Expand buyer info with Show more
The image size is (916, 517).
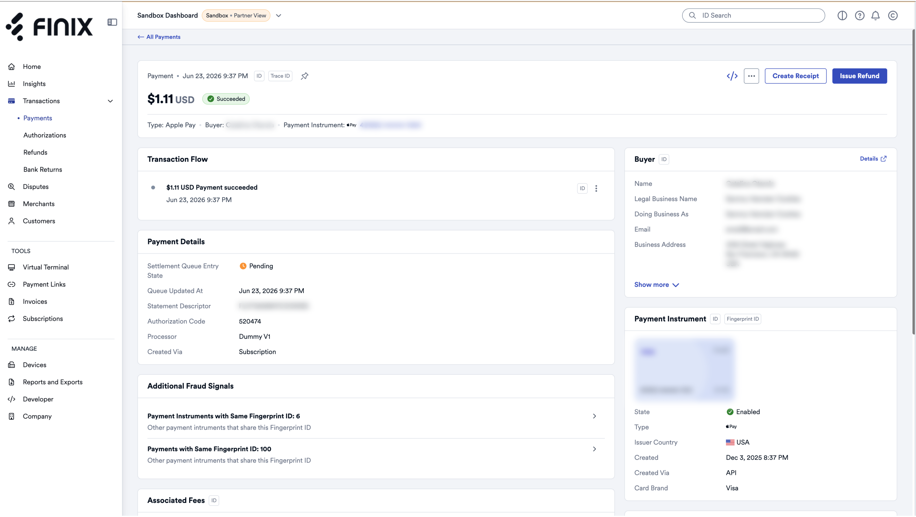(x=657, y=285)
